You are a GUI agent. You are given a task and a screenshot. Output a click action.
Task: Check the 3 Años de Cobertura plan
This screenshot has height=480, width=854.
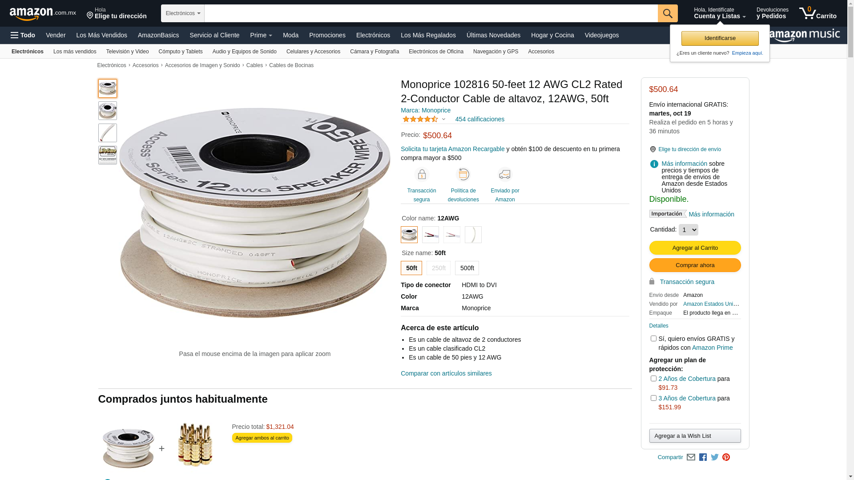[653, 398]
